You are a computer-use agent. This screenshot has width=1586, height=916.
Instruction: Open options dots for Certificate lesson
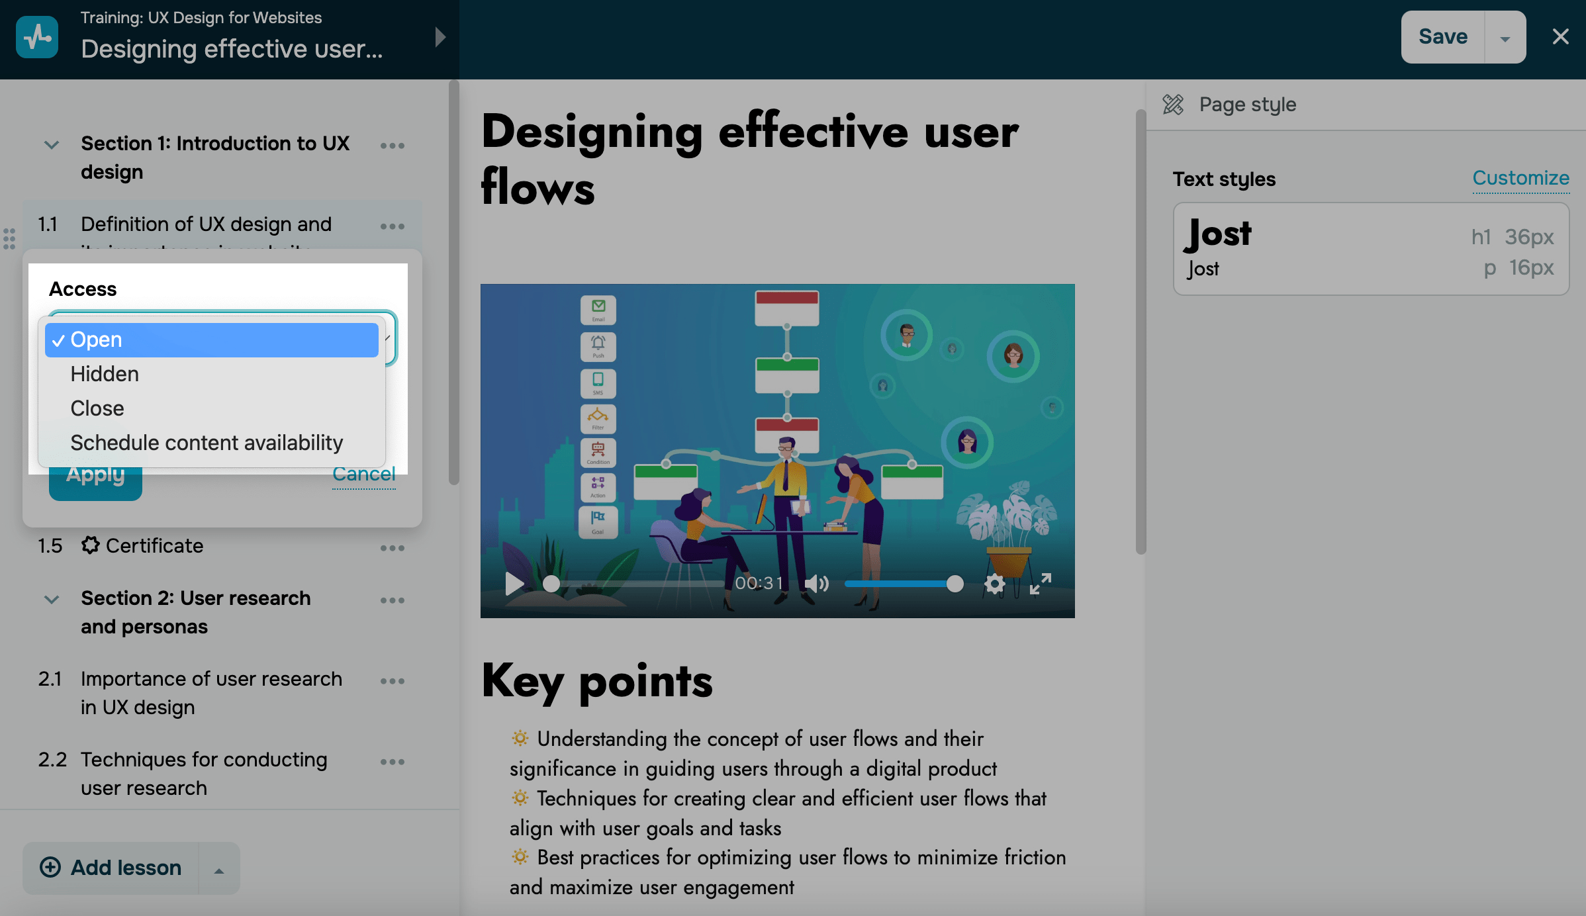coord(392,548)
